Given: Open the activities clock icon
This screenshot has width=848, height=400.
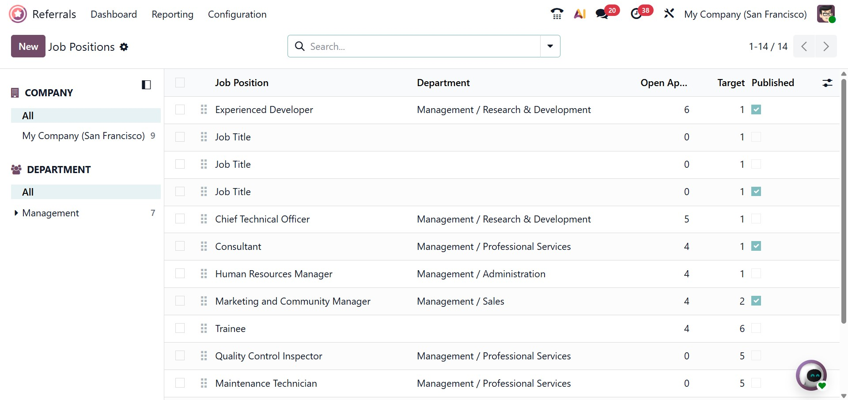Looking at the screenshot, I should pyautogui.click(x=636, y=14).
